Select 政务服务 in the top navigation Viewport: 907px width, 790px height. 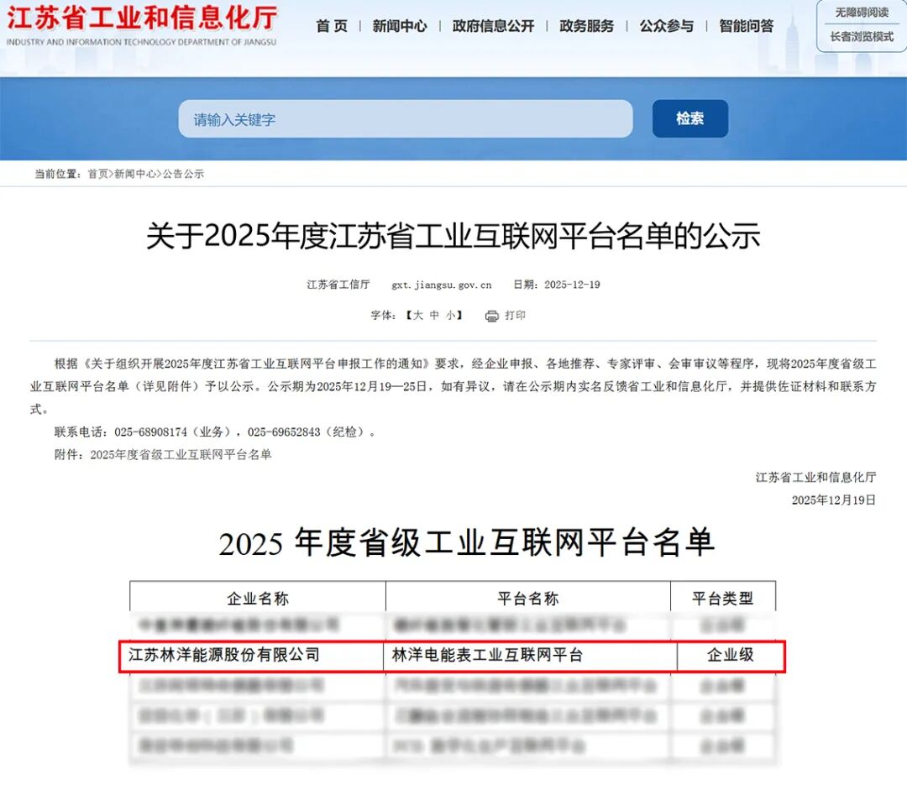586,26
